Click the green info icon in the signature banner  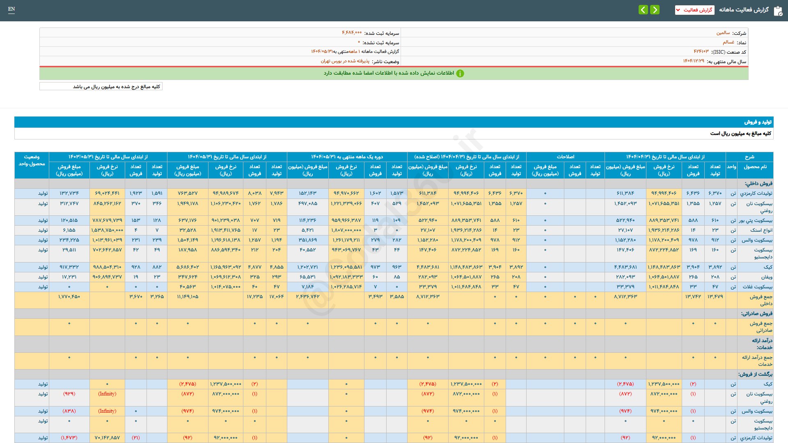[460, 73]
